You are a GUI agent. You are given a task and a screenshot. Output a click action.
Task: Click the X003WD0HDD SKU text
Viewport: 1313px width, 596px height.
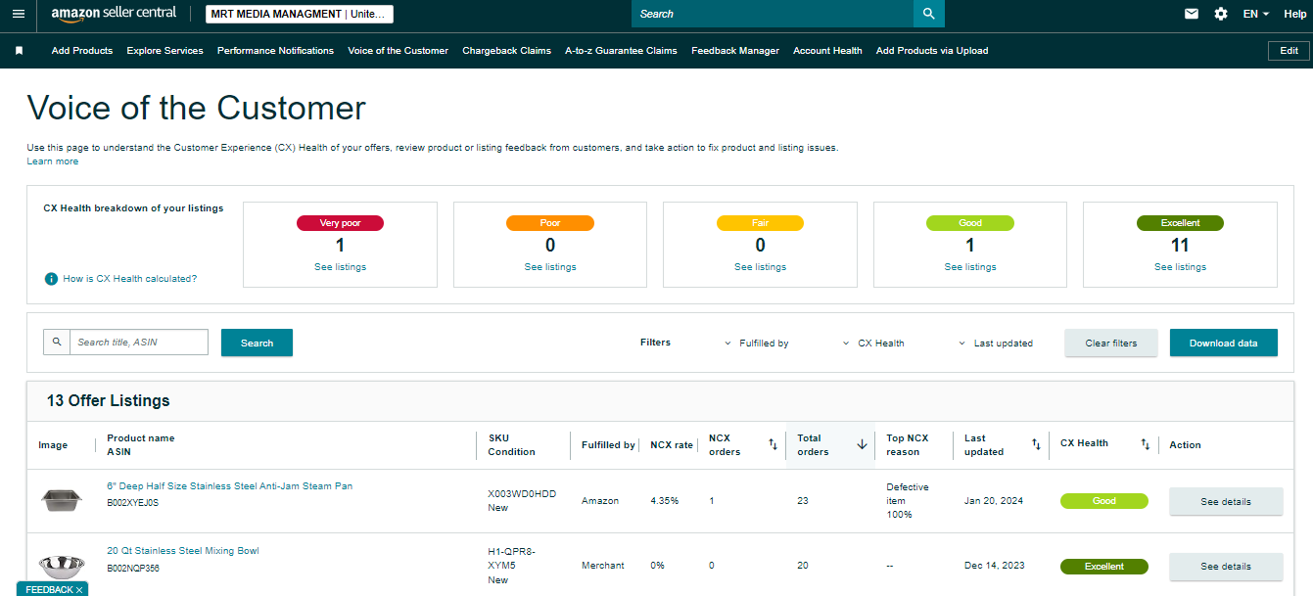(522, 494)
